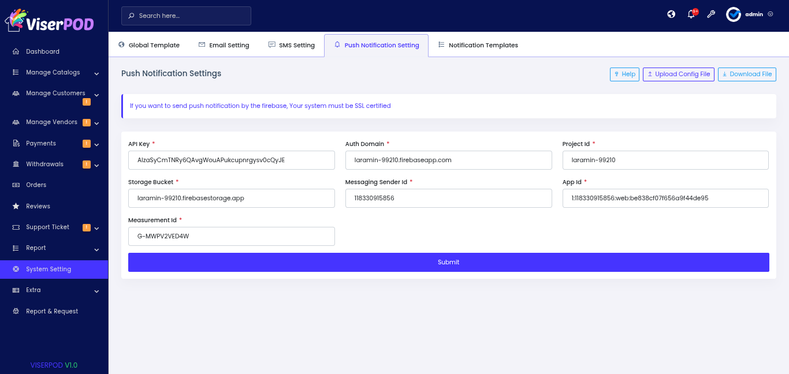Click the admin profile avatar
Viewport: 789px width, 374px height.
coord(734,14)
